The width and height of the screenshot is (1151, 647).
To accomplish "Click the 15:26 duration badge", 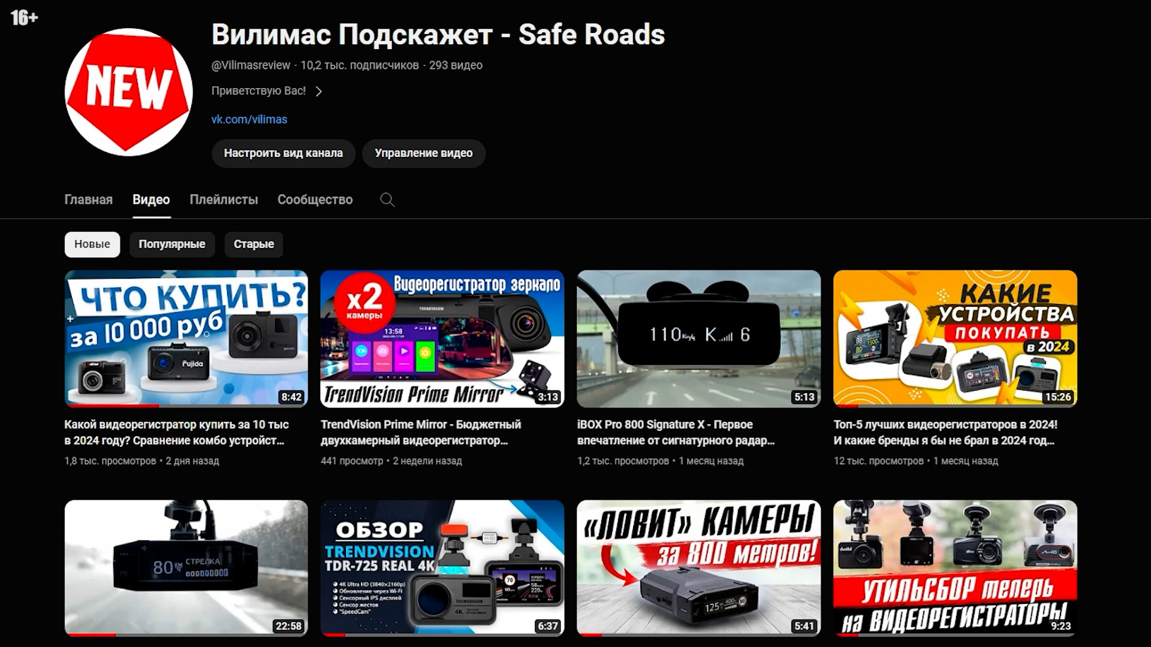I will click(1058, 397).
